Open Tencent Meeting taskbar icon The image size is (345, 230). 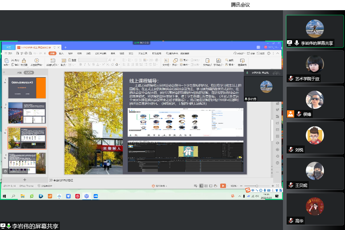(x=96, y=196)
